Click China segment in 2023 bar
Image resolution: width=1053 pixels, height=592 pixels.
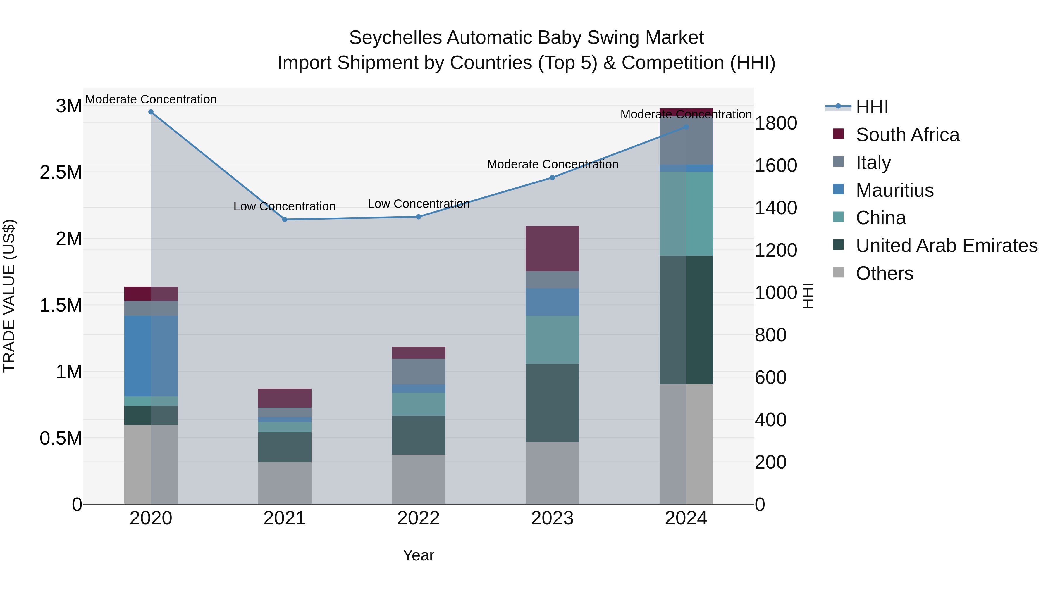tap(552, 340)
